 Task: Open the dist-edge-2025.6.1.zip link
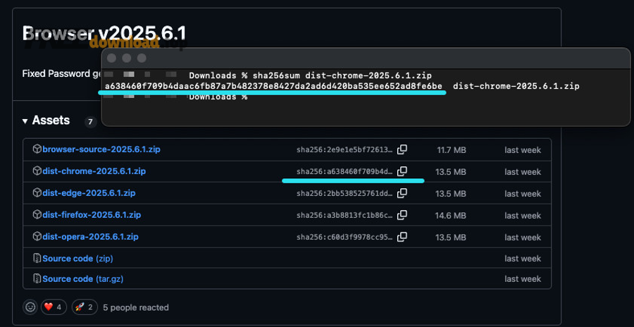point(89,193)
